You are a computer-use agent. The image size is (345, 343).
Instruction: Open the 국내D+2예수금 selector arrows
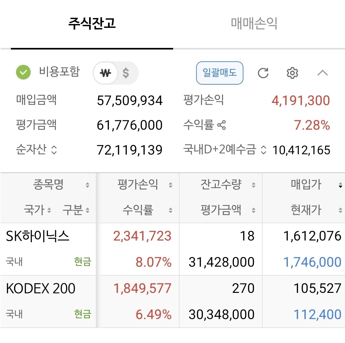coord(263,150)
